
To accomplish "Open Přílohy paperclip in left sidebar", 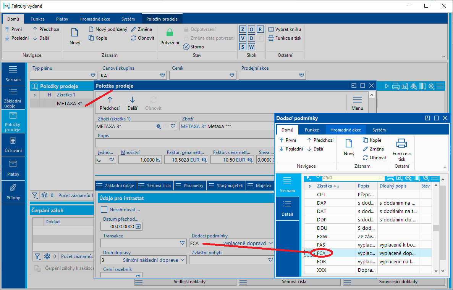I will pos(13,187).
